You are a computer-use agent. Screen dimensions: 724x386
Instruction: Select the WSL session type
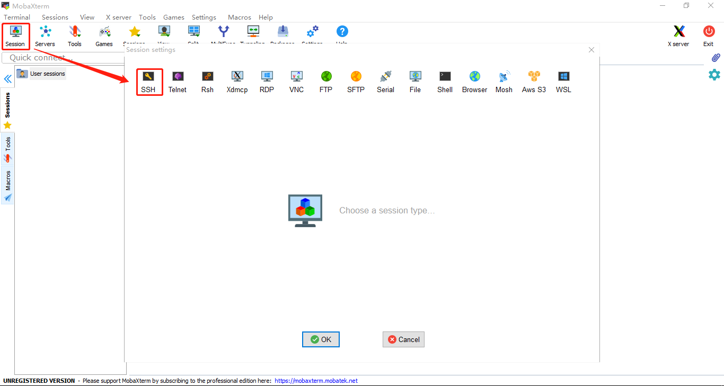563,82
